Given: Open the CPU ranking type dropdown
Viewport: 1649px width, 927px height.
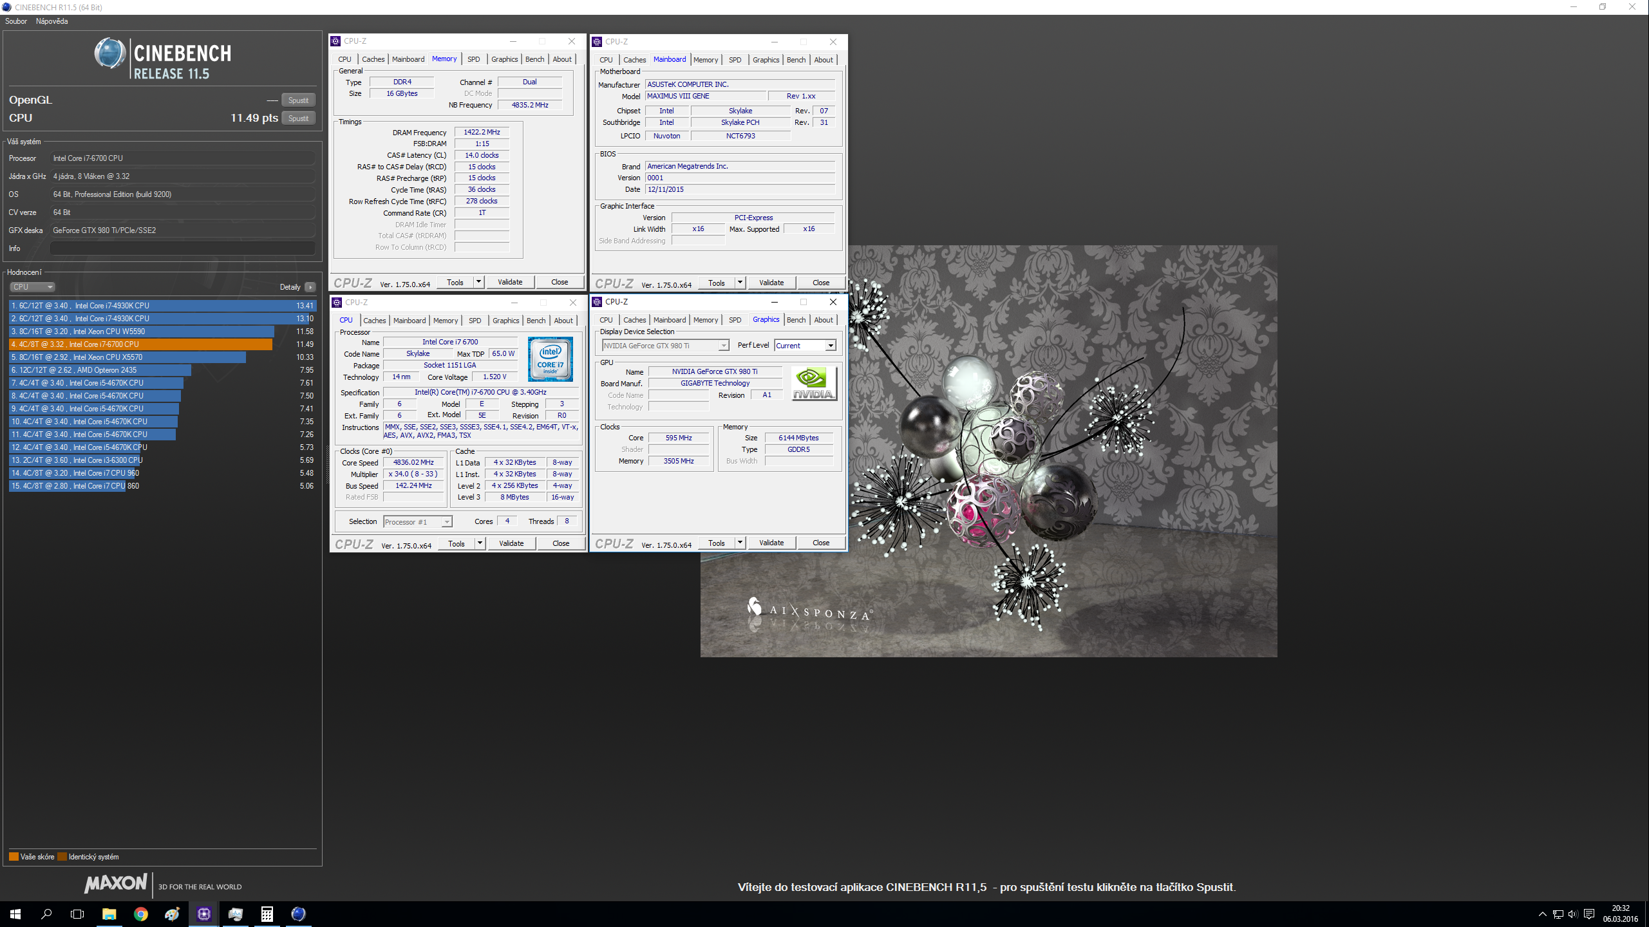Looking at the screenshot, I should click(x=32, y=287).
